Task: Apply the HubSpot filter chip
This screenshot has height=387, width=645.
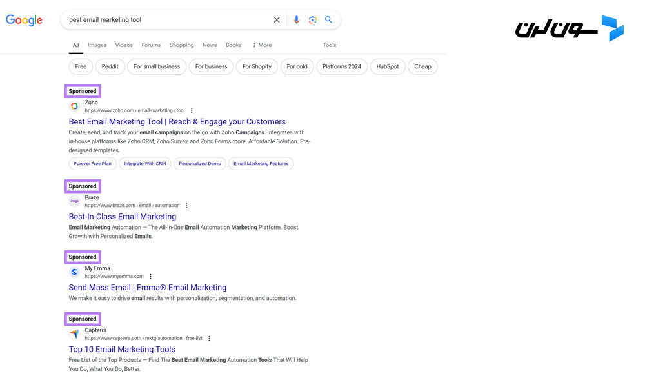Action: (x=388, y=66)
